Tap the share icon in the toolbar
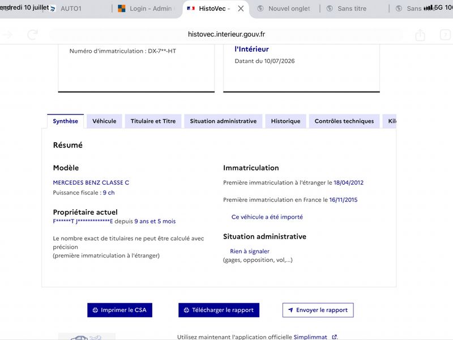The image size is (453, 340). 420,35
